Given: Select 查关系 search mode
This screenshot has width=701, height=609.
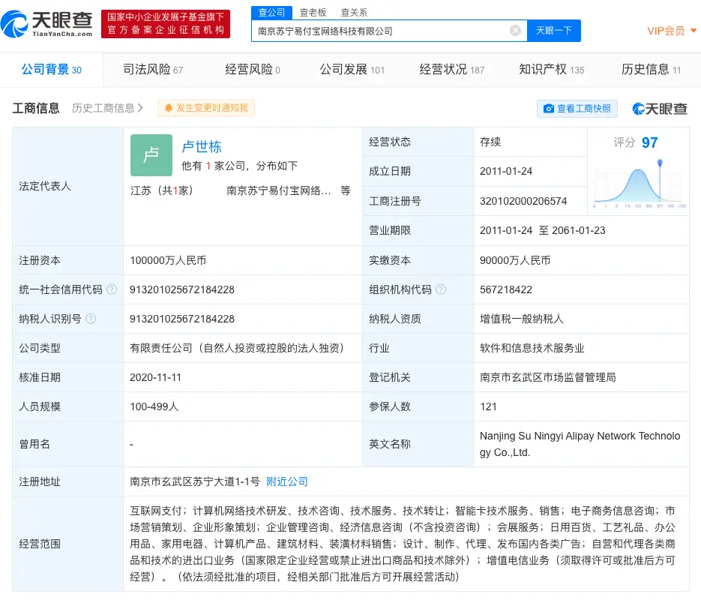Looking at the screenshot, I should tap(354, 13).
